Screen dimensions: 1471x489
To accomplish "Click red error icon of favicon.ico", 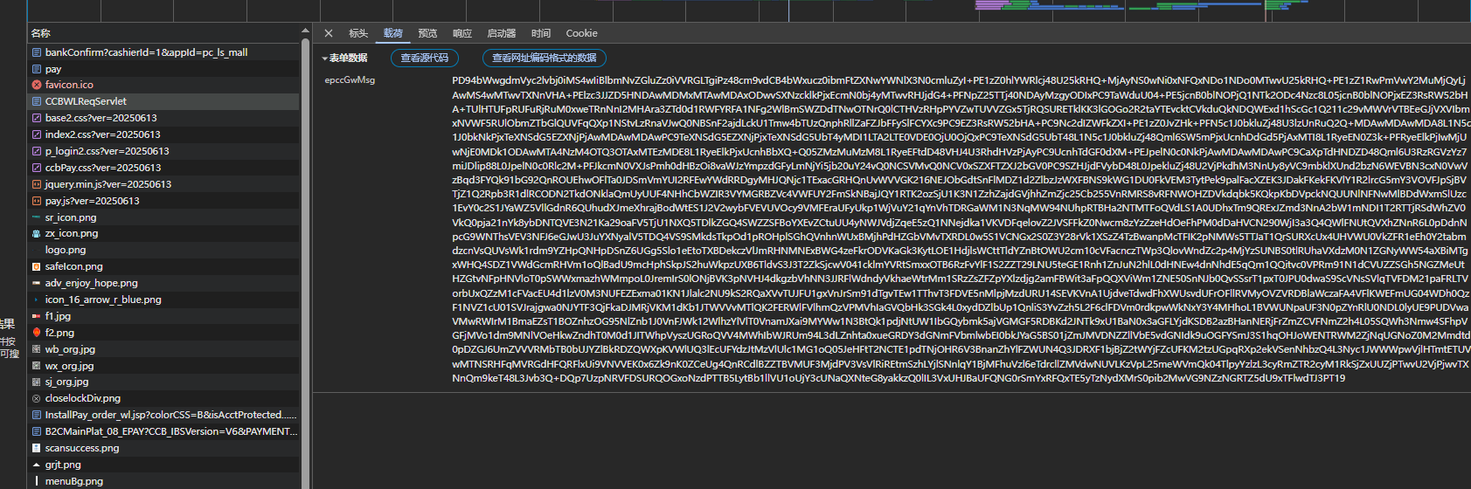I will (37, 85).
